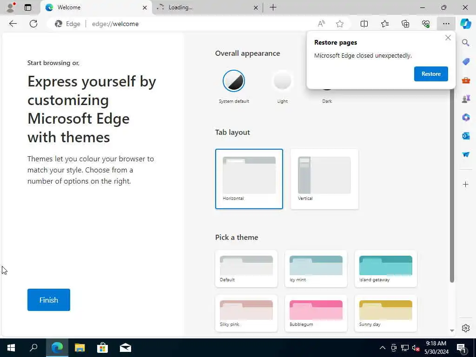Open the Favorites list icon

[384, 24]
